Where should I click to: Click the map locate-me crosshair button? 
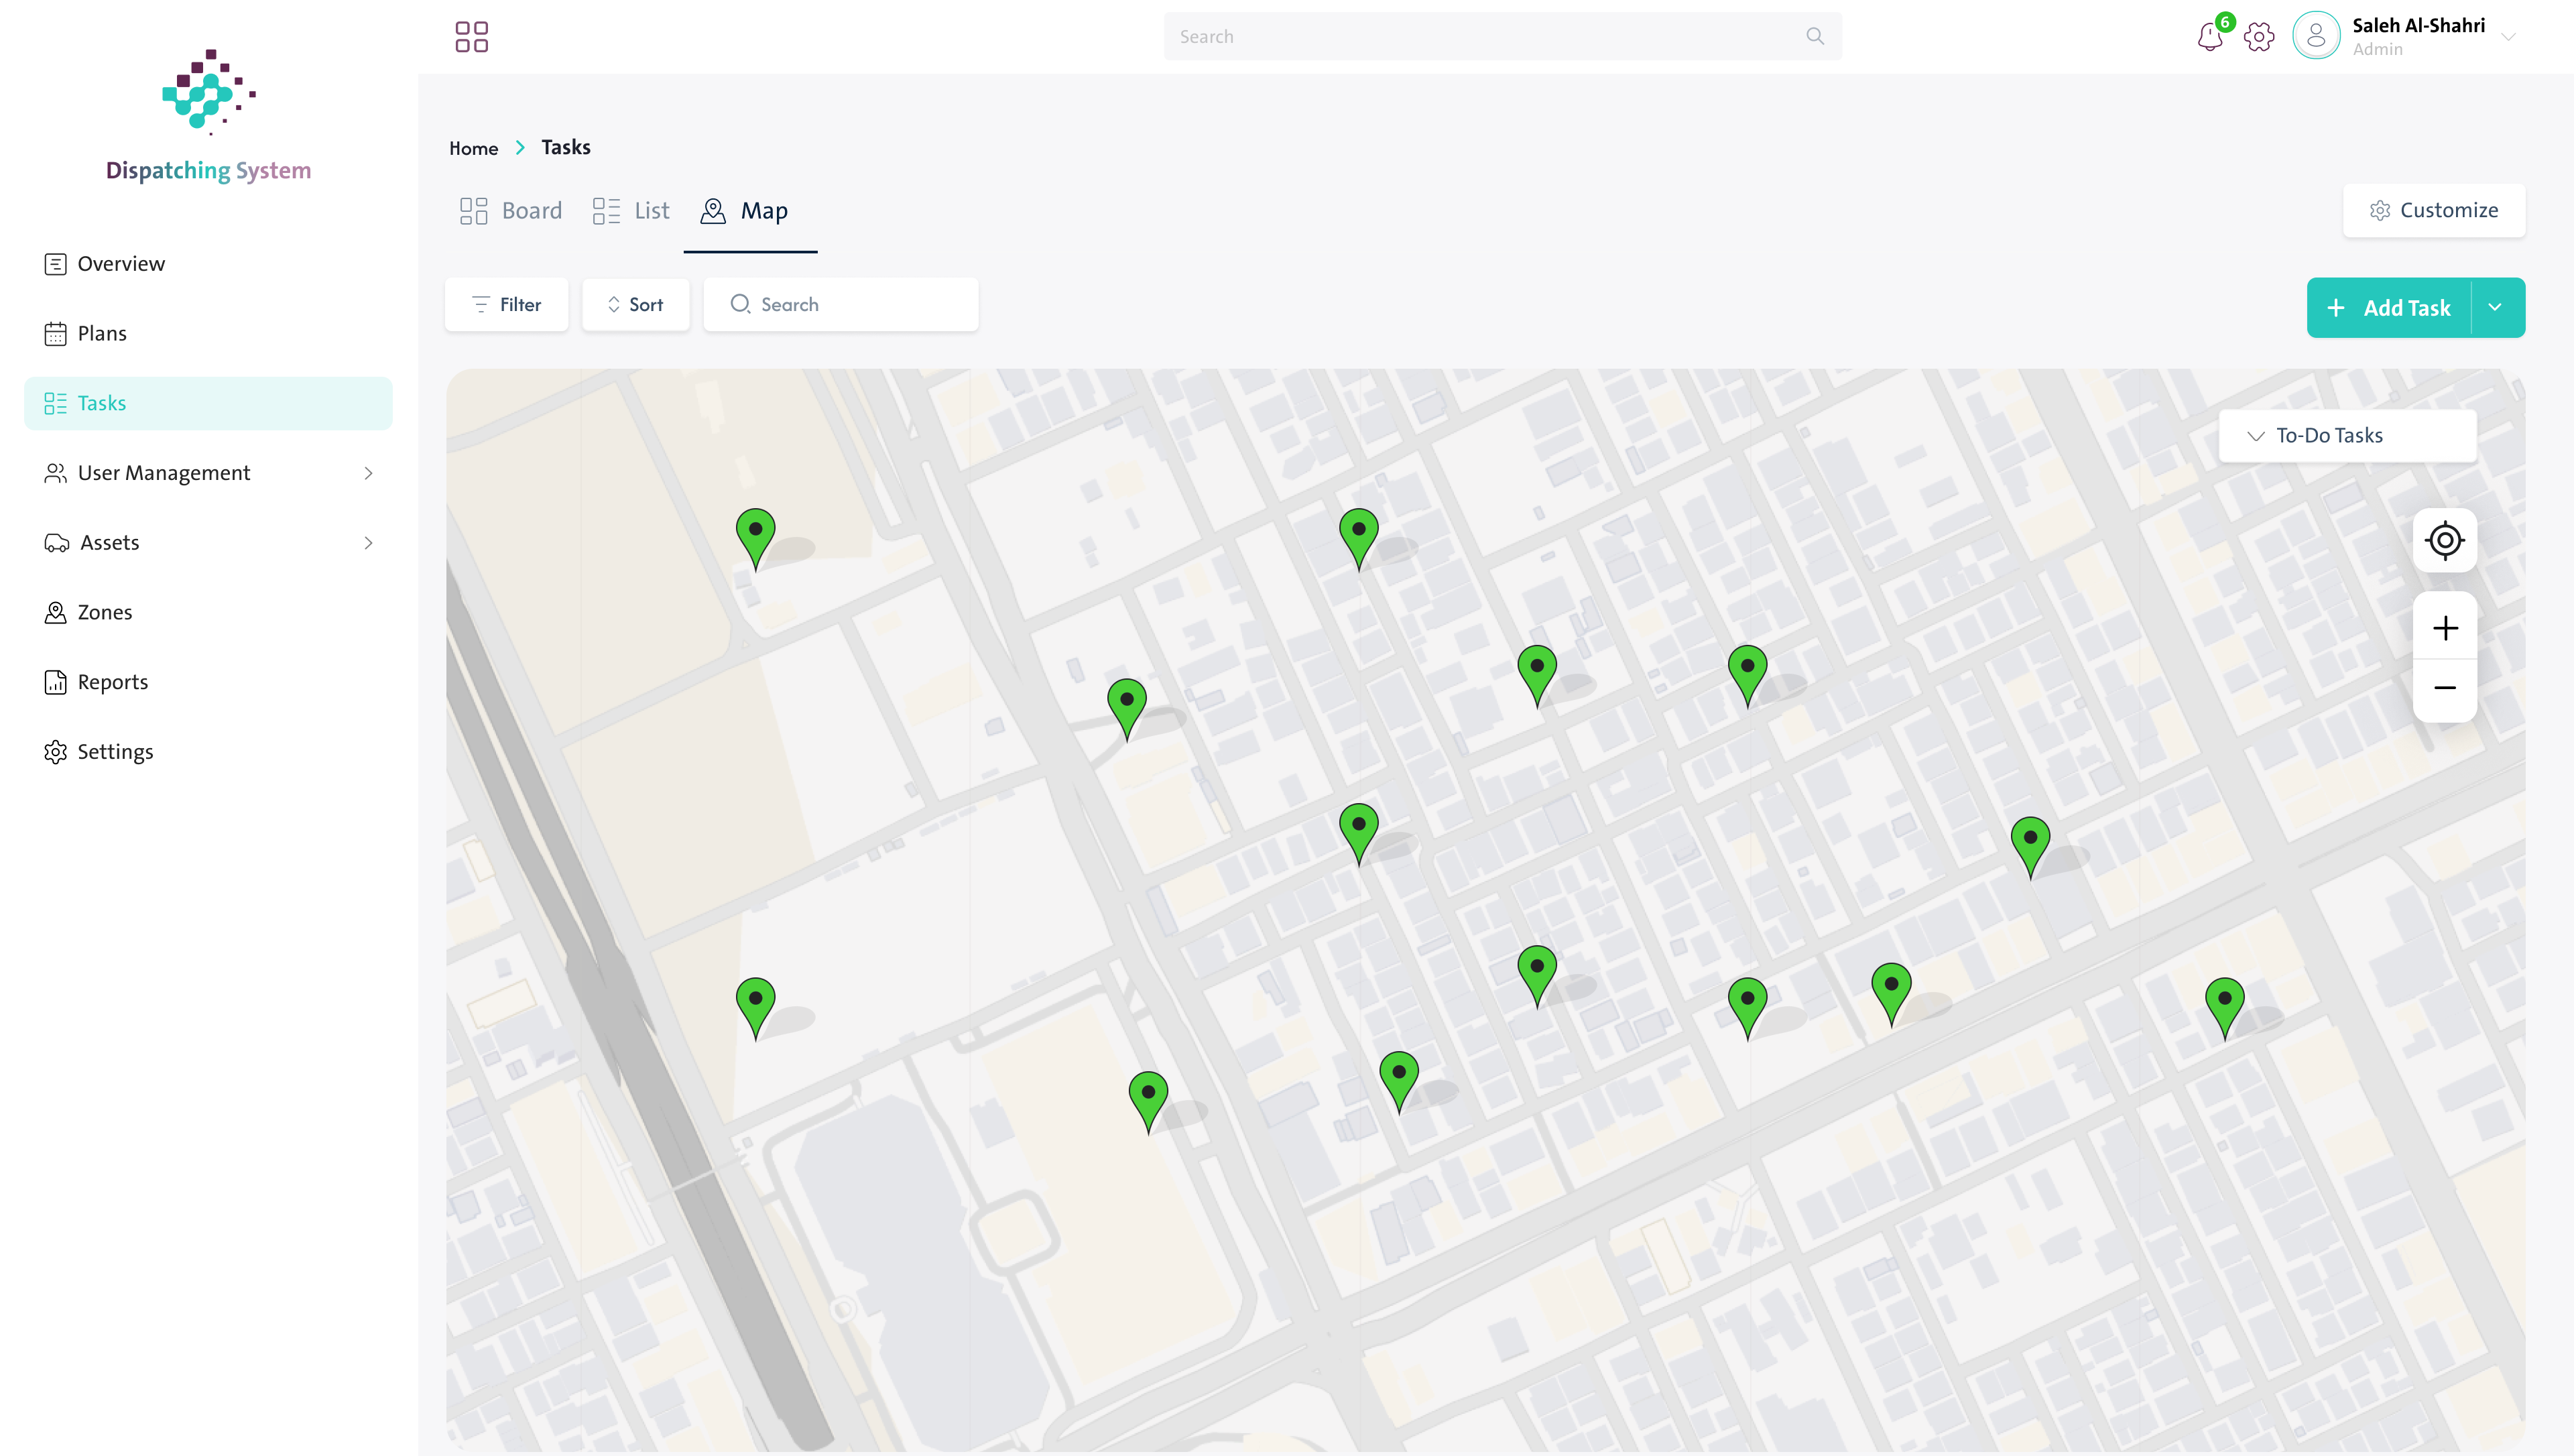pyautogui.click(x=2445, y=540)
